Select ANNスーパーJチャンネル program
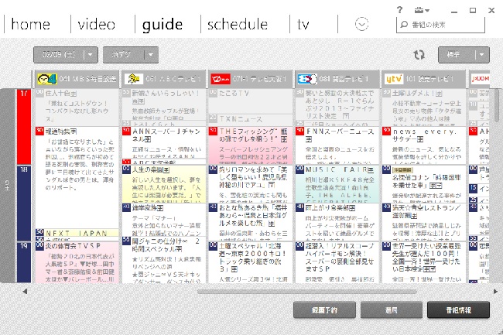The width and height of the screenshot is (503, 335). (164, 142)
